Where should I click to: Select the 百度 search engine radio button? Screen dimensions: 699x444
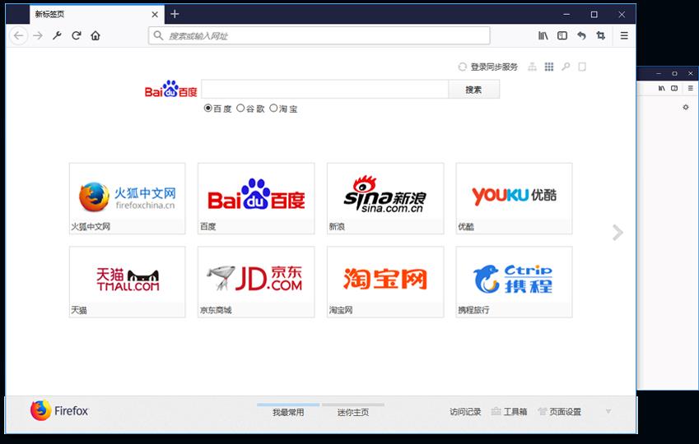207,109
